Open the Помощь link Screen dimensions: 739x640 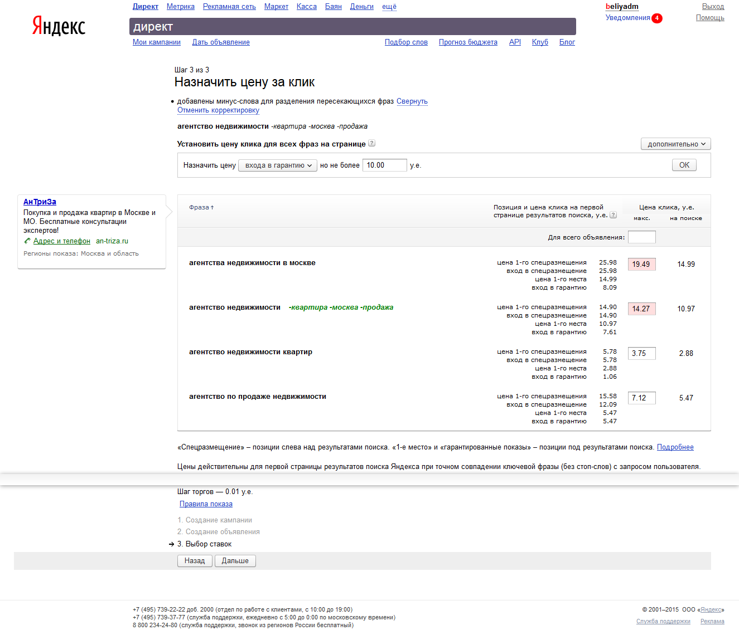[710, 18]
